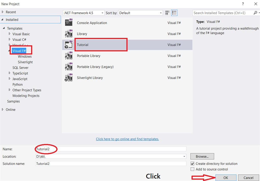Open the .NET Framework 4.5 dropdown

point(84,13)
